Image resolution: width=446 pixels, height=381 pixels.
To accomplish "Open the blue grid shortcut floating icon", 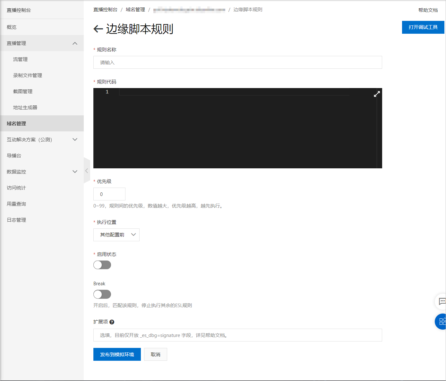I will [441, 322].
